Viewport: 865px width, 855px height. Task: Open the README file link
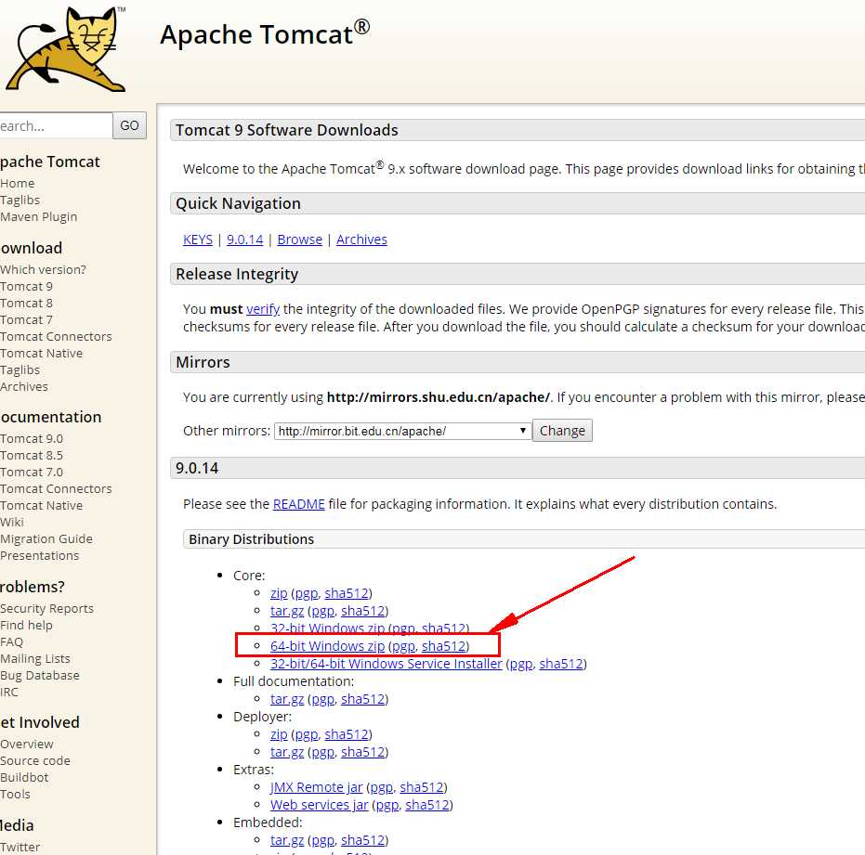pos(299,504)
